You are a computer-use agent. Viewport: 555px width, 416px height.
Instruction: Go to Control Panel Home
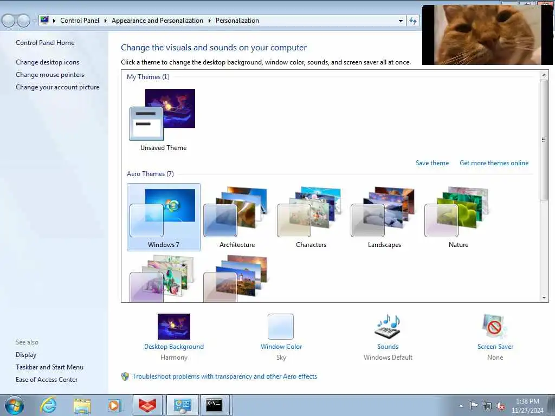45,43
